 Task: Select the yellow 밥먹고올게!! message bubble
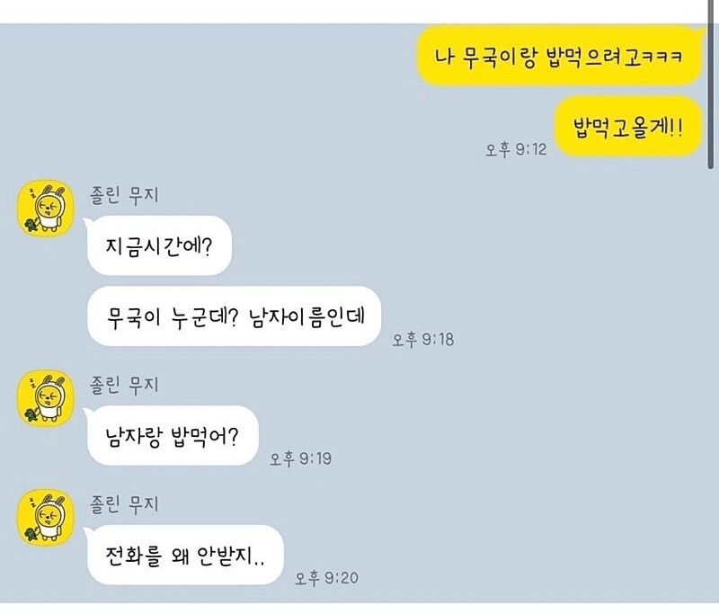(x=628, y=127)
